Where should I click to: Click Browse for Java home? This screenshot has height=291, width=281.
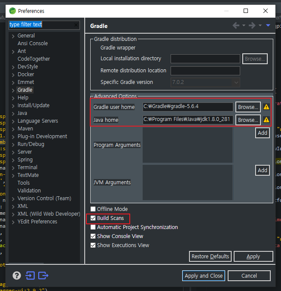[x=248, y=120]
